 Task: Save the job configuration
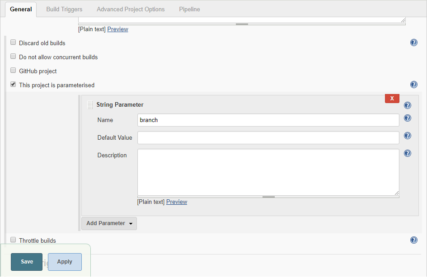(x=27, y=262)
